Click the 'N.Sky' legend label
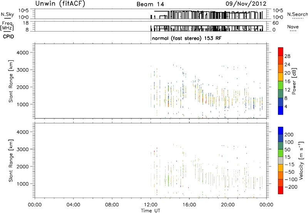Screen dimensions: 308x213 click(x=7, y=14)
